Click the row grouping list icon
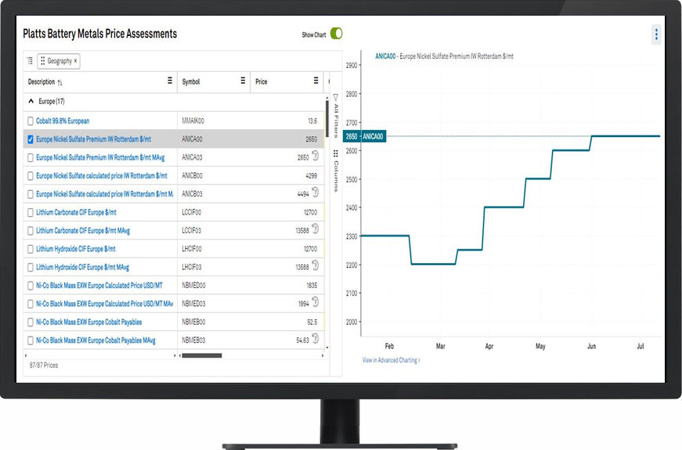The width and height of the screenshot is (682, 450). [x=30, y=61]
